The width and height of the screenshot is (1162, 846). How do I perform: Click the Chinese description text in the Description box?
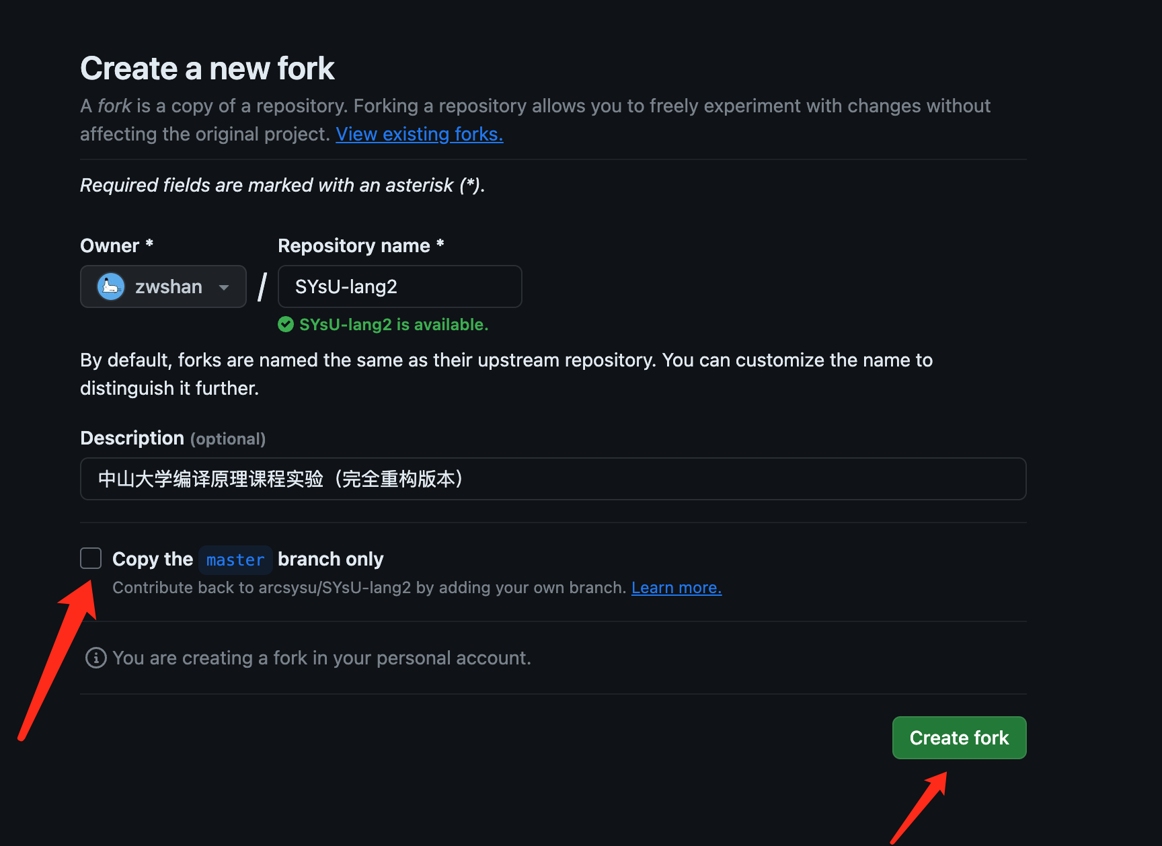tap(281, 479)
